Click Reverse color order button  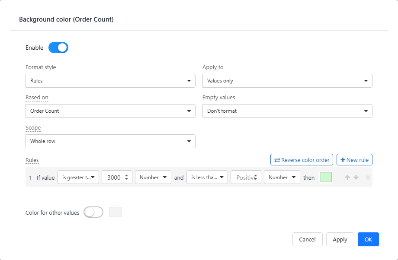pyautogui.click(x=302, y=160)
